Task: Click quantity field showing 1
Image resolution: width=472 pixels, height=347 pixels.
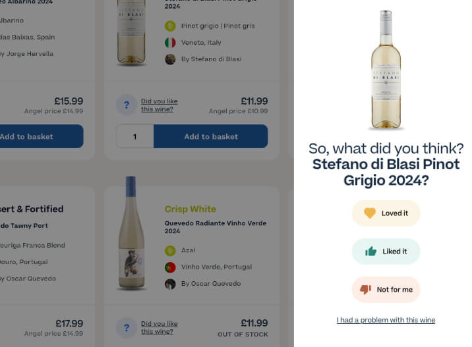Action: pos(135,136)
